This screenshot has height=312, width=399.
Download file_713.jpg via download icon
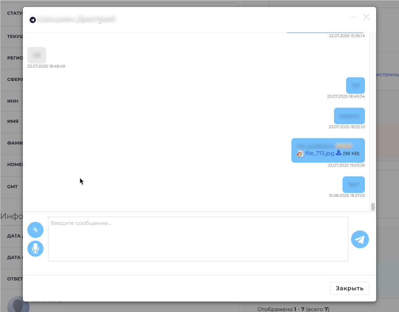coord(338,153)
